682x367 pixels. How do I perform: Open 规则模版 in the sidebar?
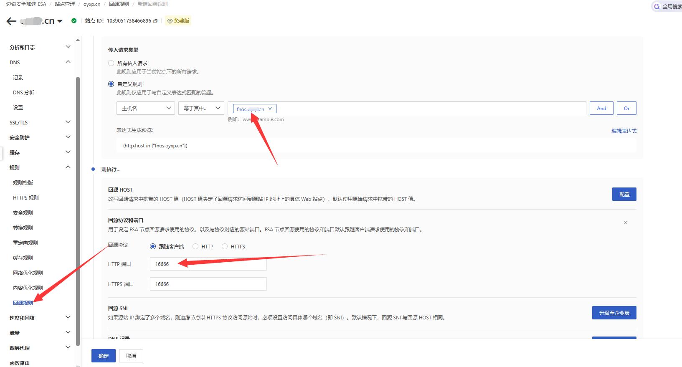click(x=23, y=183)
